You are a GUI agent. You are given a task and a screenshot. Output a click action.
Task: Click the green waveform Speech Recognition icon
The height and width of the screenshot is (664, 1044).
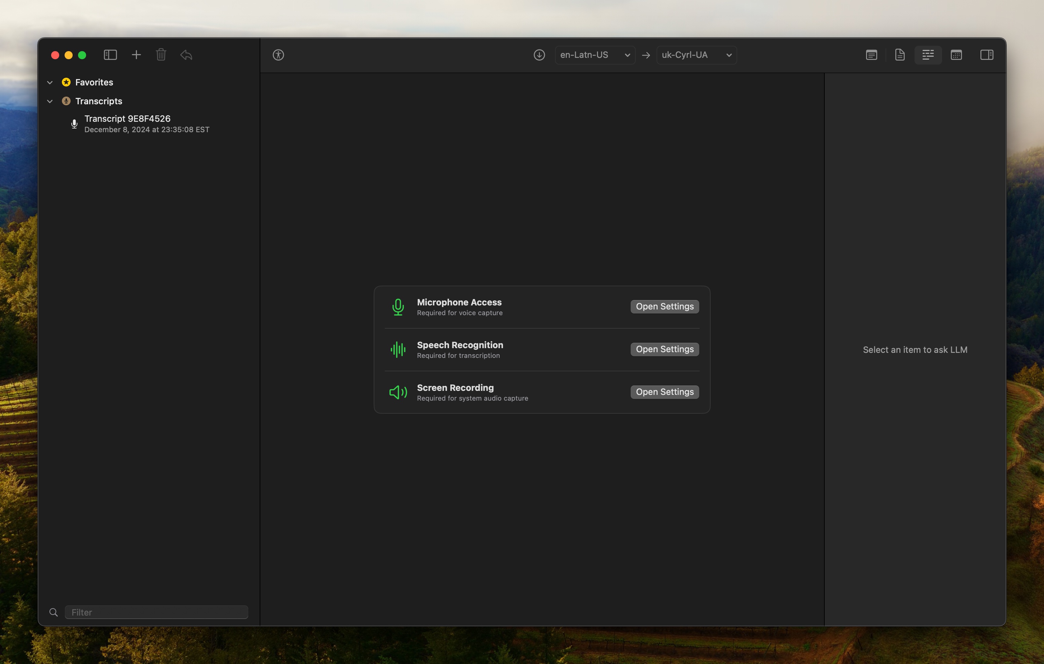point(398,349)
